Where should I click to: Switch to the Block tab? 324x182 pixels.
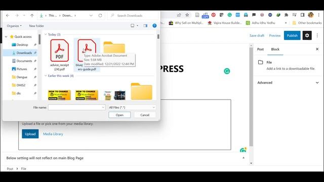(x=275, y=50)
